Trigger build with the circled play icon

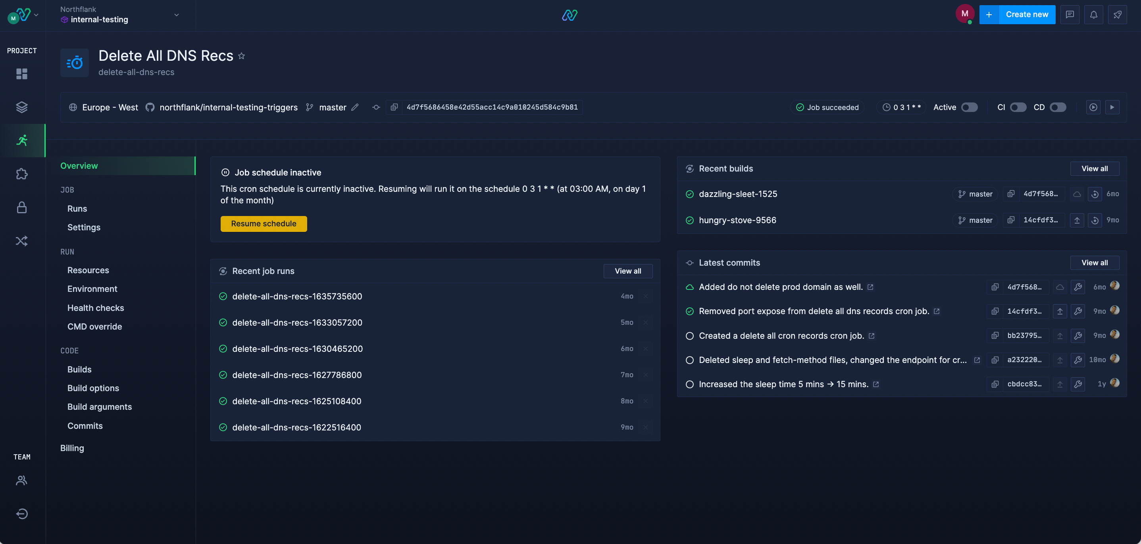1093,107
